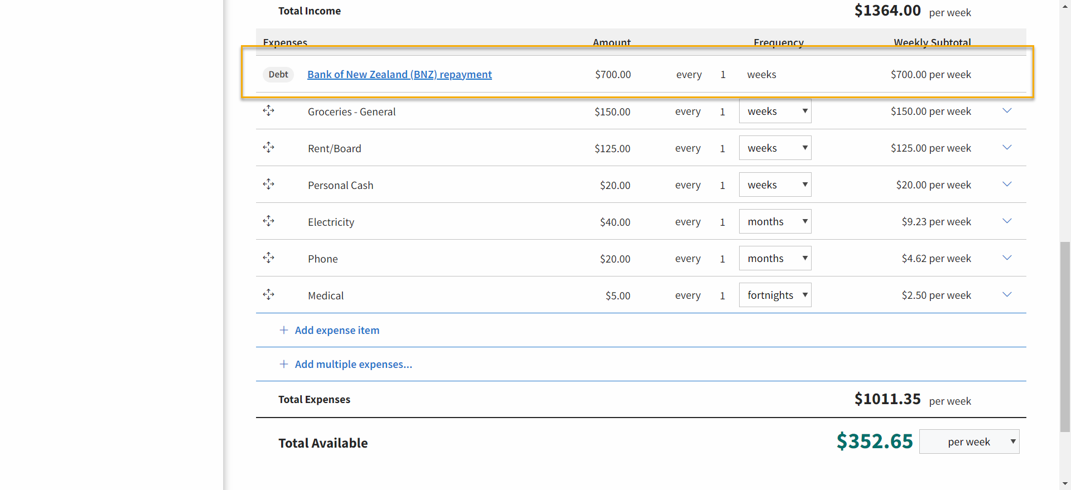Click the Add expense item link
This screenshot has height=490, width=1071.
pyautogui.click(x=337, y=330)
